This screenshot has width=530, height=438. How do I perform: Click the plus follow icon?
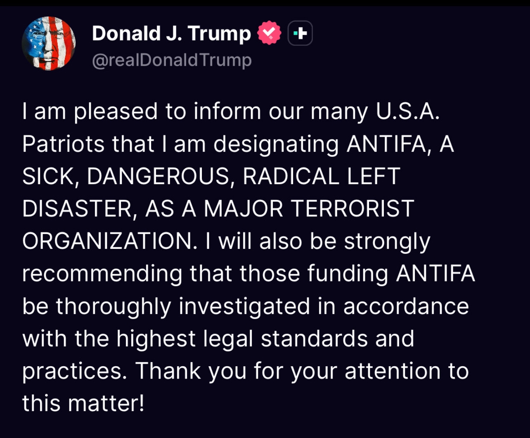[x=300, y=33]
